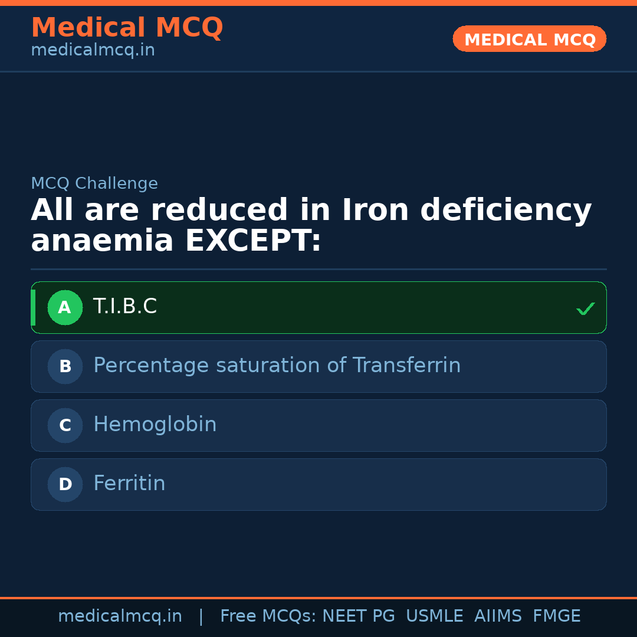Click the Free MCQs footer text
This screenshot has height=637, width=637.
click(268, 616)
